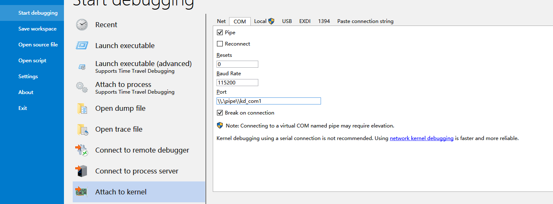The width and height of the screenshot is (553, 204).
Task: Toggle the Break on connection checkbox
Action: click(x=220, y=113)
